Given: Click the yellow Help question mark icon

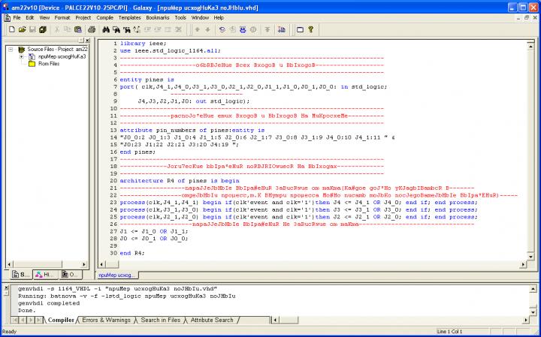Looking at the screenshot, I should click(310, 29).
